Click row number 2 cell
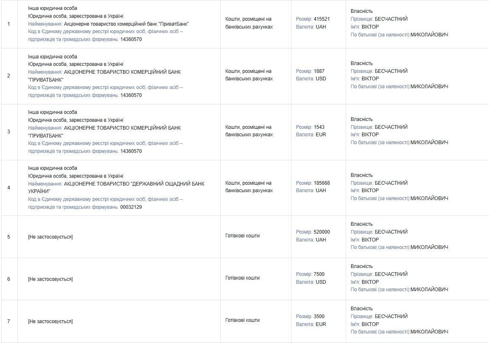Screen dimensions: 489x343 (x=9, y=76)
